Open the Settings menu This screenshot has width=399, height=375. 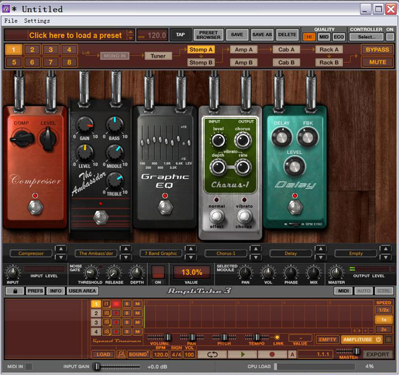[x=37, y=21]
